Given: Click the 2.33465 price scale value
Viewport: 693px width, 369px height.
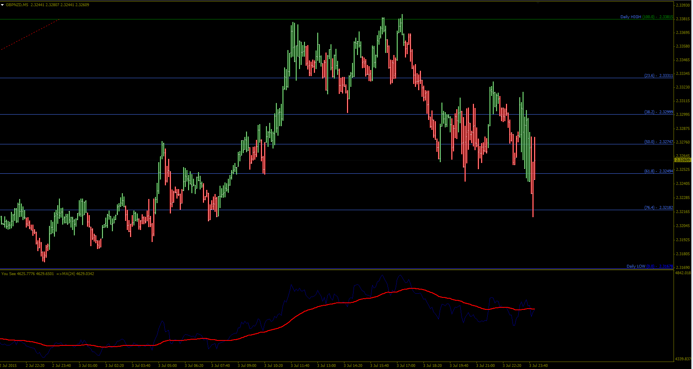Looking at the screenshot, I should point(683,60).
